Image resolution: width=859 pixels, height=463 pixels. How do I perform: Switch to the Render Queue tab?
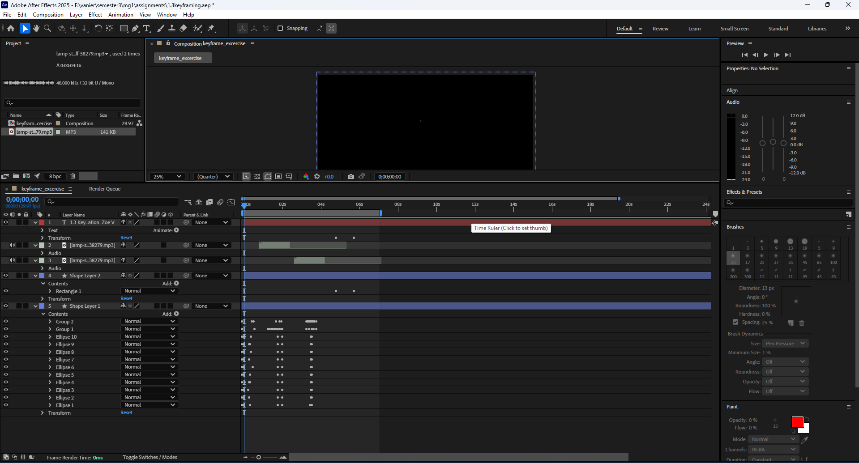pos(105,189)
